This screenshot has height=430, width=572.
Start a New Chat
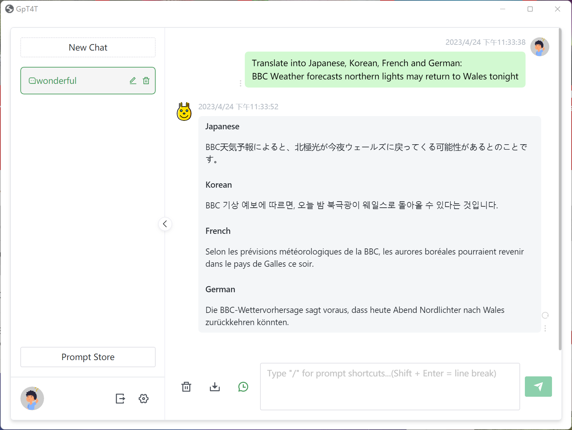pos(88,48)
